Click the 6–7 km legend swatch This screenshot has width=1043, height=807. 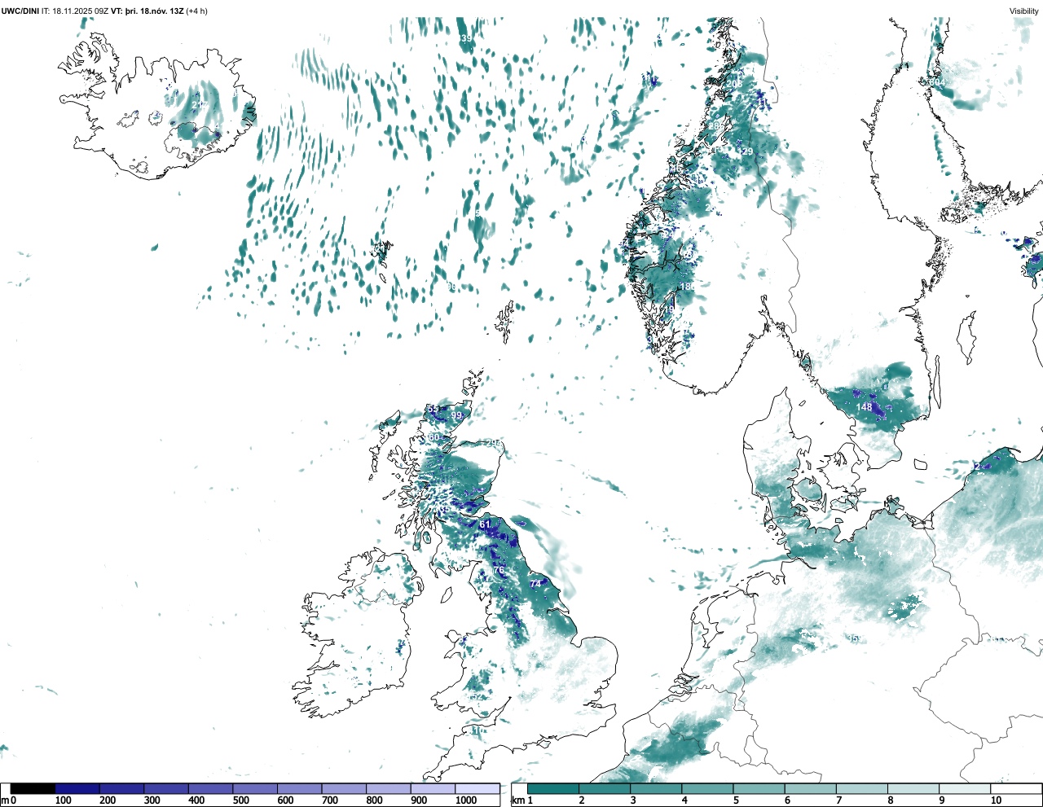click(x=810, y=788)
